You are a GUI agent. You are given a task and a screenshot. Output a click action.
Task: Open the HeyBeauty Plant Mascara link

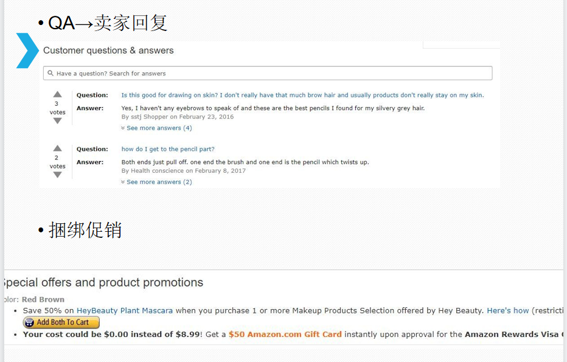pyautogui.click(x=124, y=311)
